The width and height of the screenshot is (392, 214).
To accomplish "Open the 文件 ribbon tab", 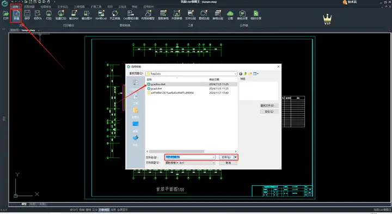I will click(x=15, y=7).
